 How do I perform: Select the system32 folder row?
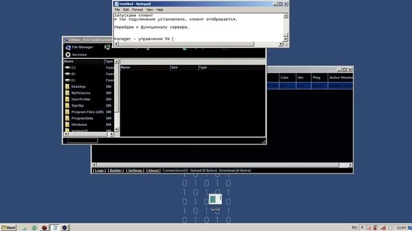point(89,130)
